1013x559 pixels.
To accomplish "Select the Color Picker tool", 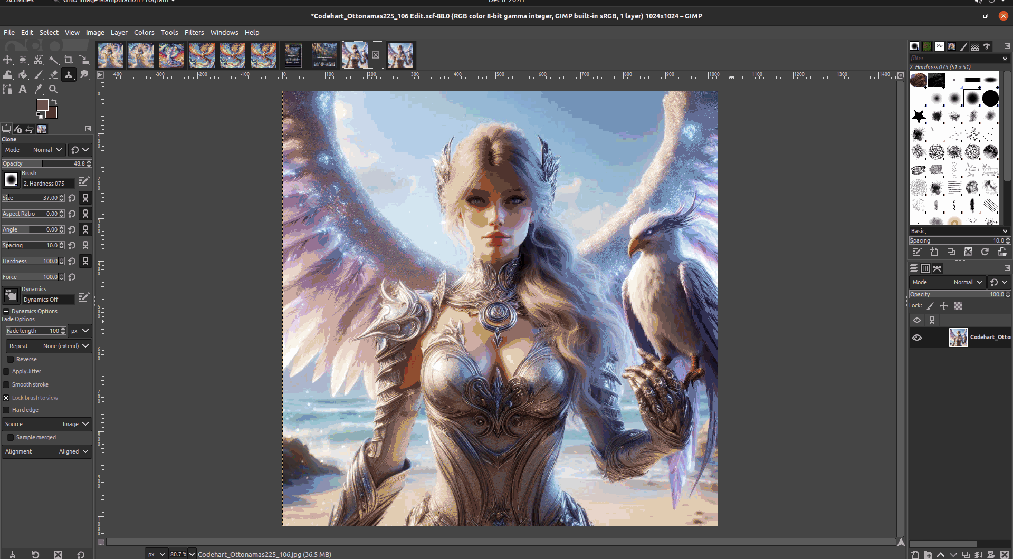I will [x=38, y=90].
